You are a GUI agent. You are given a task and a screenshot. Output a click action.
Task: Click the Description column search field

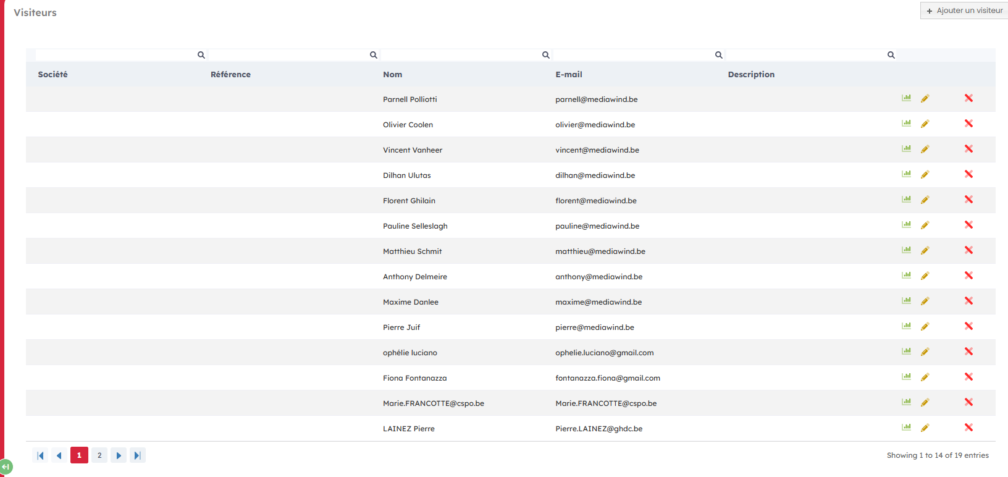(805, 55)
